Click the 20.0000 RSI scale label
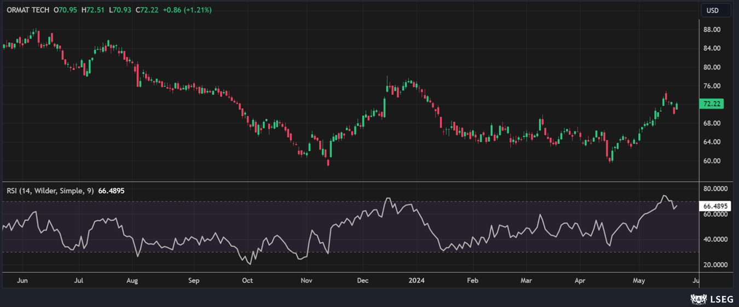This screenshot has width=739, height=307. [715, 265]
